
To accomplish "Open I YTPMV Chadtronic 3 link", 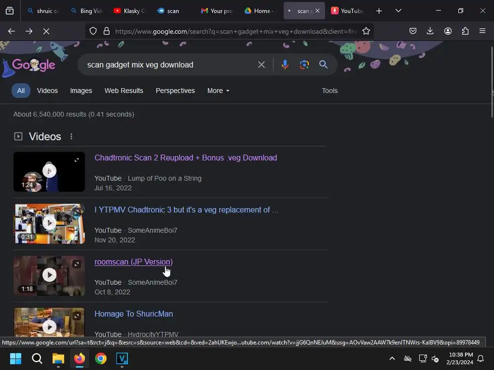I will coord(186,210).
